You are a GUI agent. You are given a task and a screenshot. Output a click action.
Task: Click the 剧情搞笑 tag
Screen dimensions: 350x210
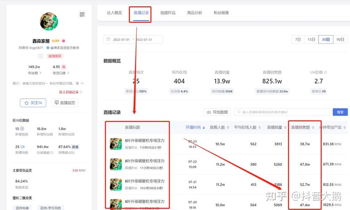[x=55, y=56]
